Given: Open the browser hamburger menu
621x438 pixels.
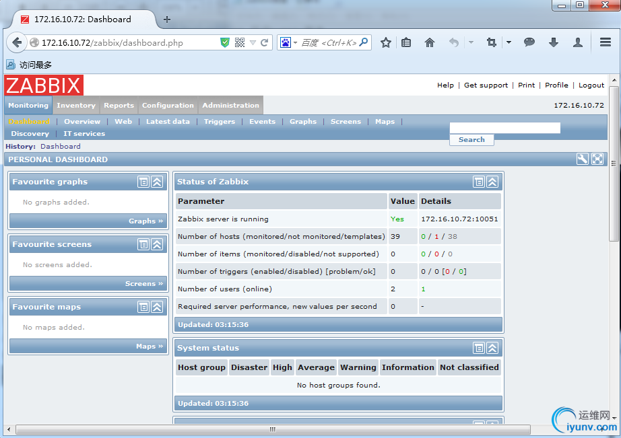Looking at the screenshot, I should coord(605,42).
